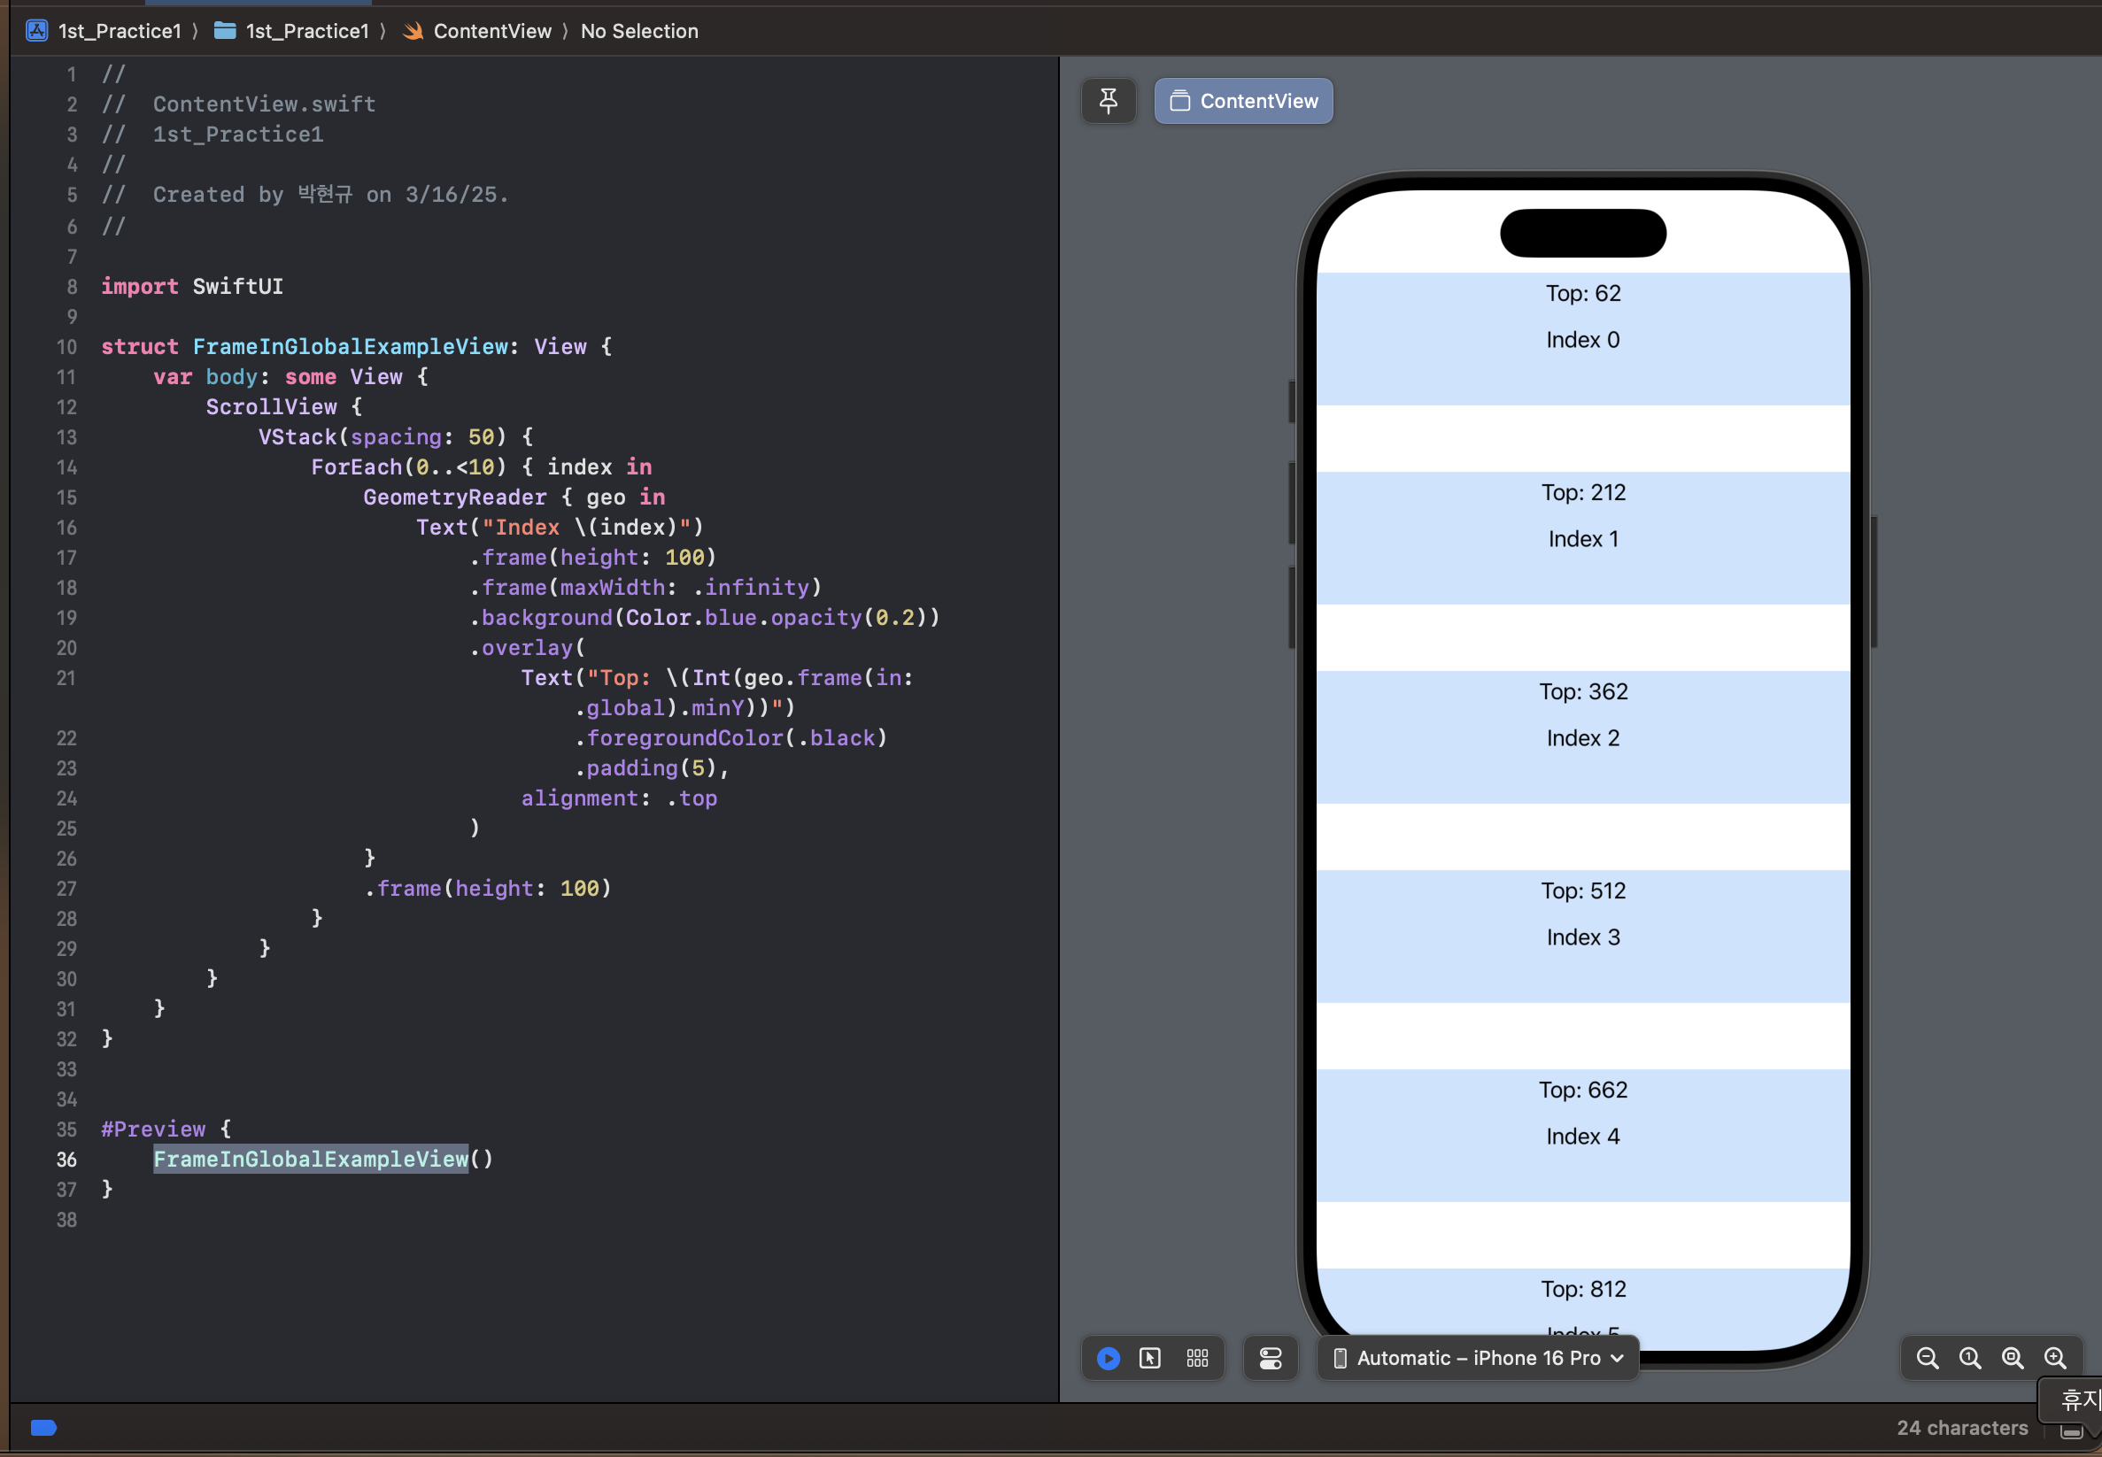2102x1457 pixels.
Task: Zoom in the preview with the plus magnifier
Action: (x=2057, y=1358)
